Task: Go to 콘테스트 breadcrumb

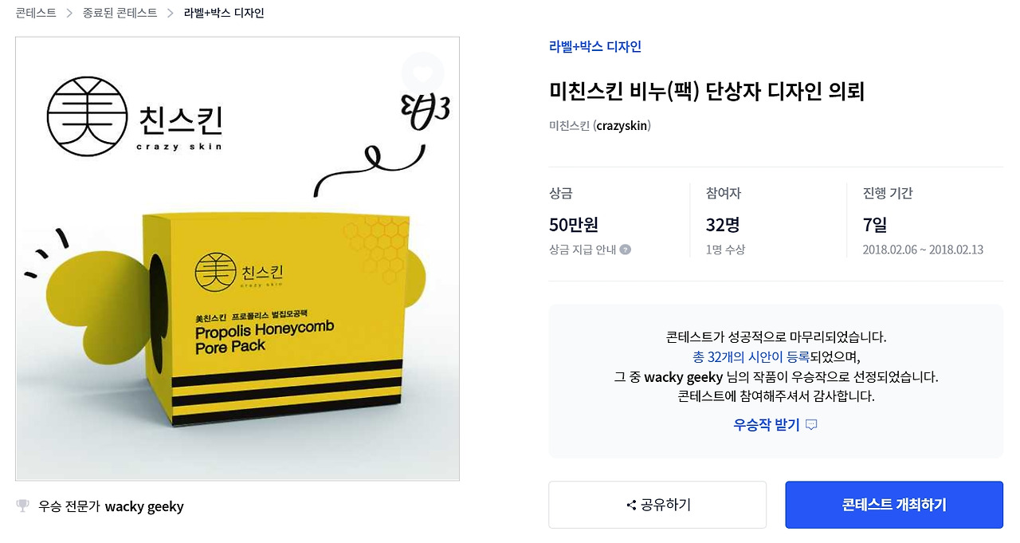Action: (36, 14)
